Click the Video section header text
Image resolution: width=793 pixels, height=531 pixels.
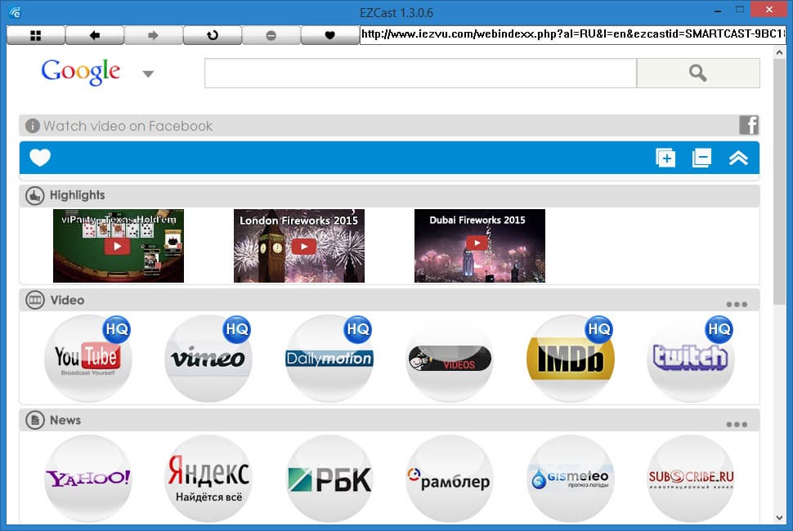(x=67, y=300)
